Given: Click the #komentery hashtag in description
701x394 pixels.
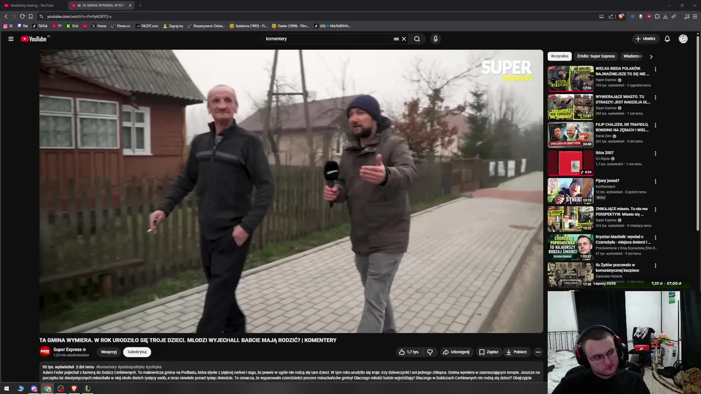Looking at the screenshot, I should tap(106, 367).
